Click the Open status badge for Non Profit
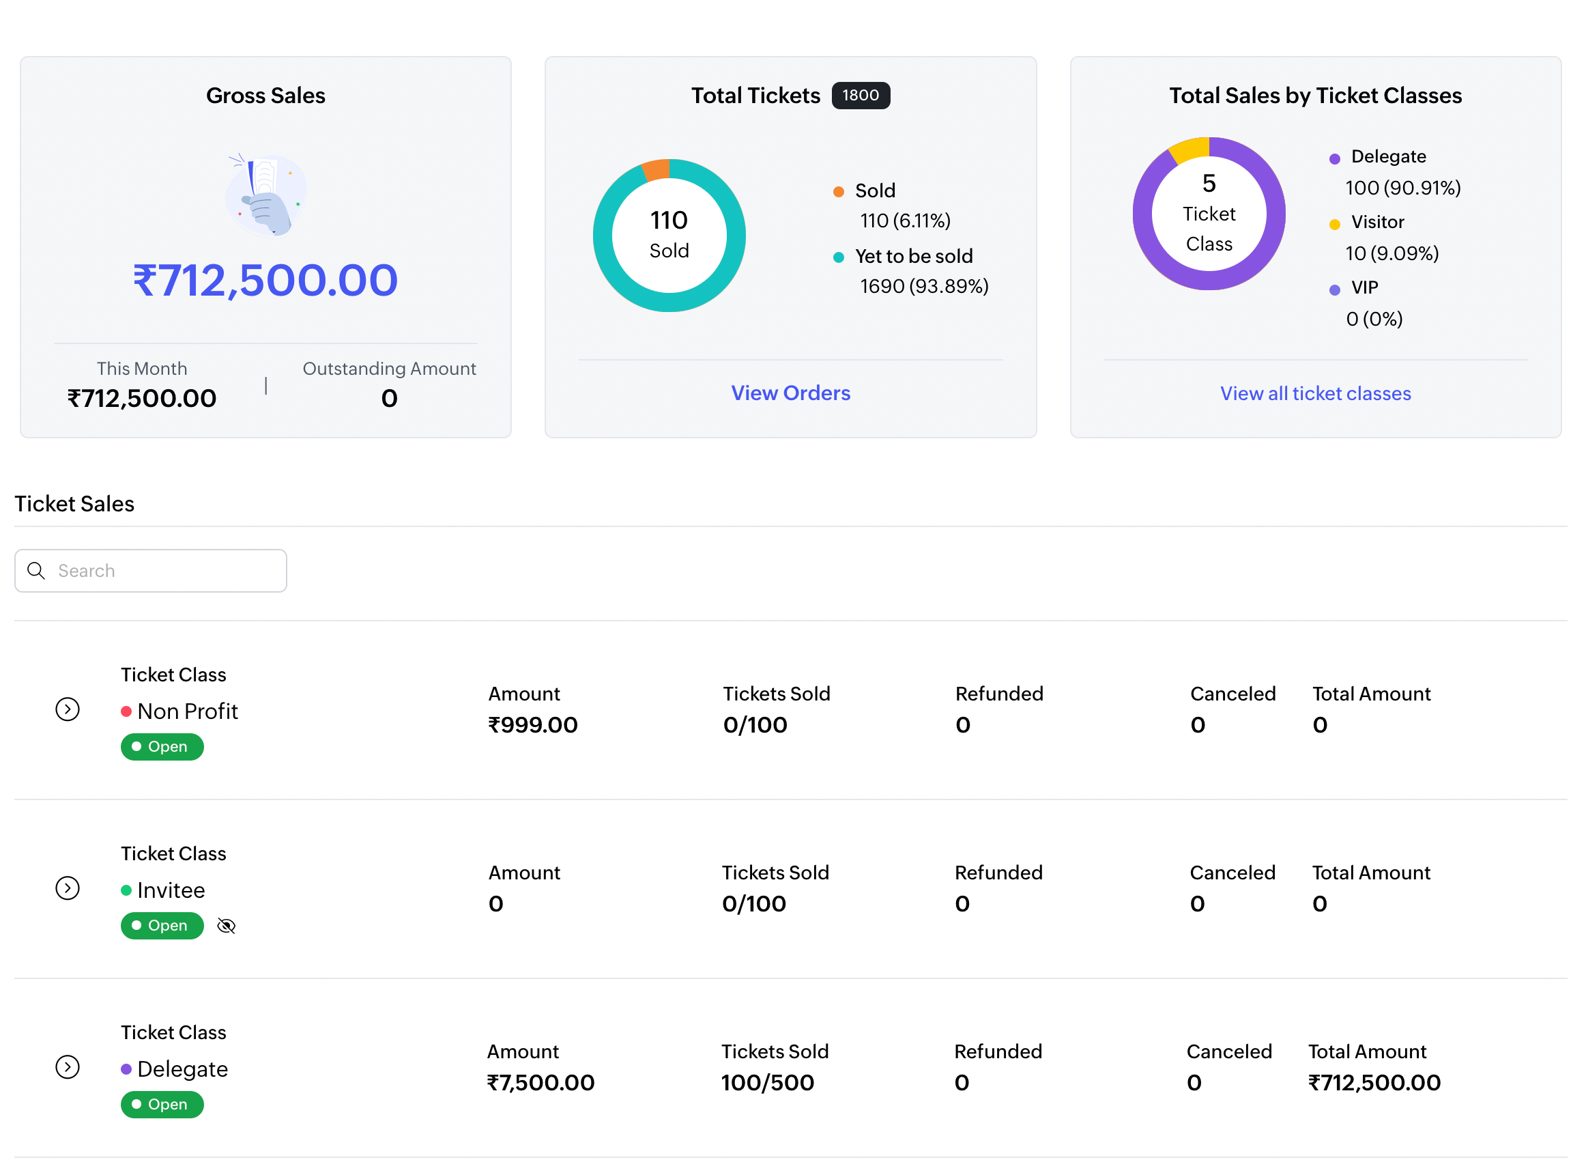This screenshot has width=1586, height=1175. click(x=162, y=747)
